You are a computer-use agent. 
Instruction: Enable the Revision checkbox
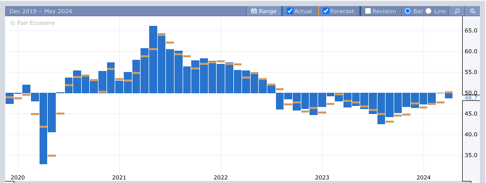[368, 11]
